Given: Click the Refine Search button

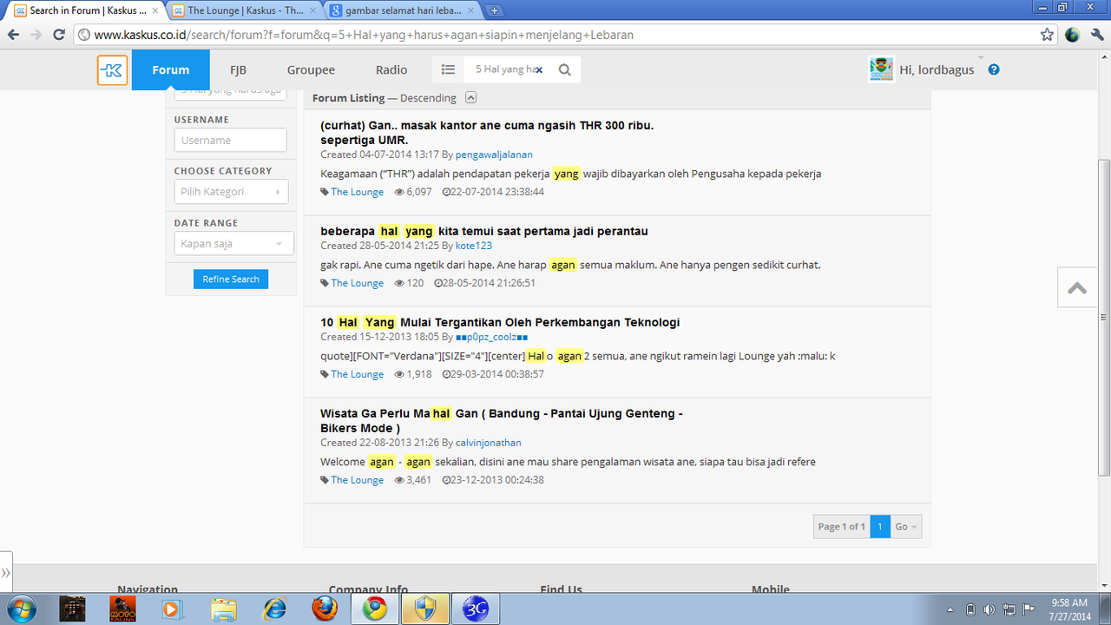Looking at the screenshot, I should [231, 279].
